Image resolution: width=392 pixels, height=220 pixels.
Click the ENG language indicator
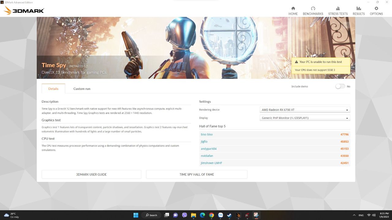(361, 215)
